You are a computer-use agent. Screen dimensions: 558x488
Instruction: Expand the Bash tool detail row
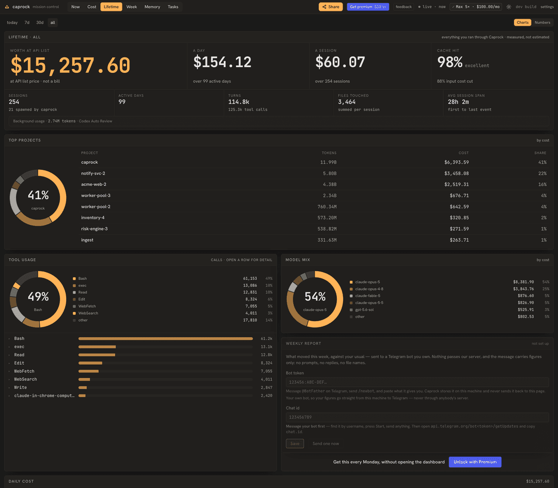[141, 339]
